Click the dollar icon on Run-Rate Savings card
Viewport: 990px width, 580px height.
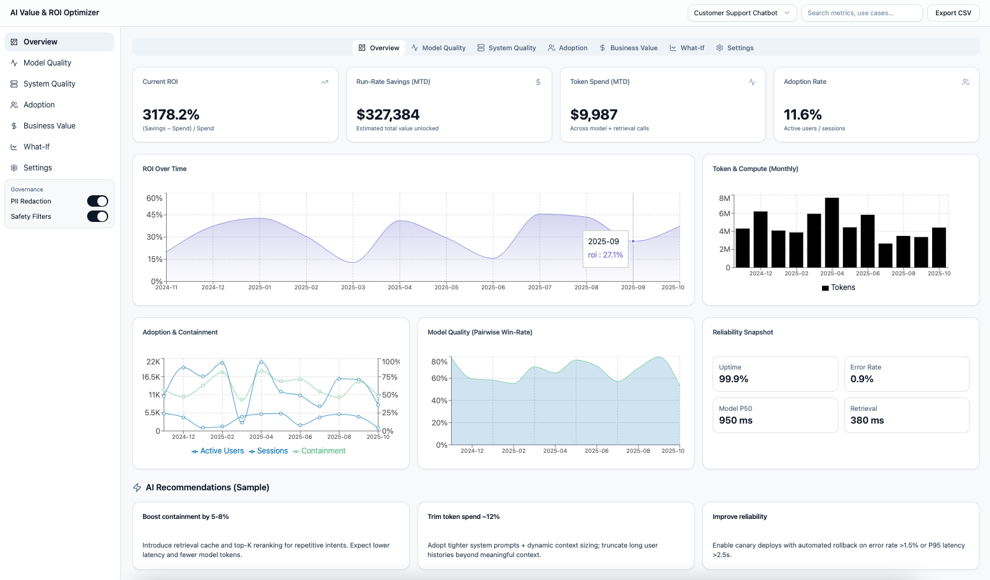pos(538,81)
